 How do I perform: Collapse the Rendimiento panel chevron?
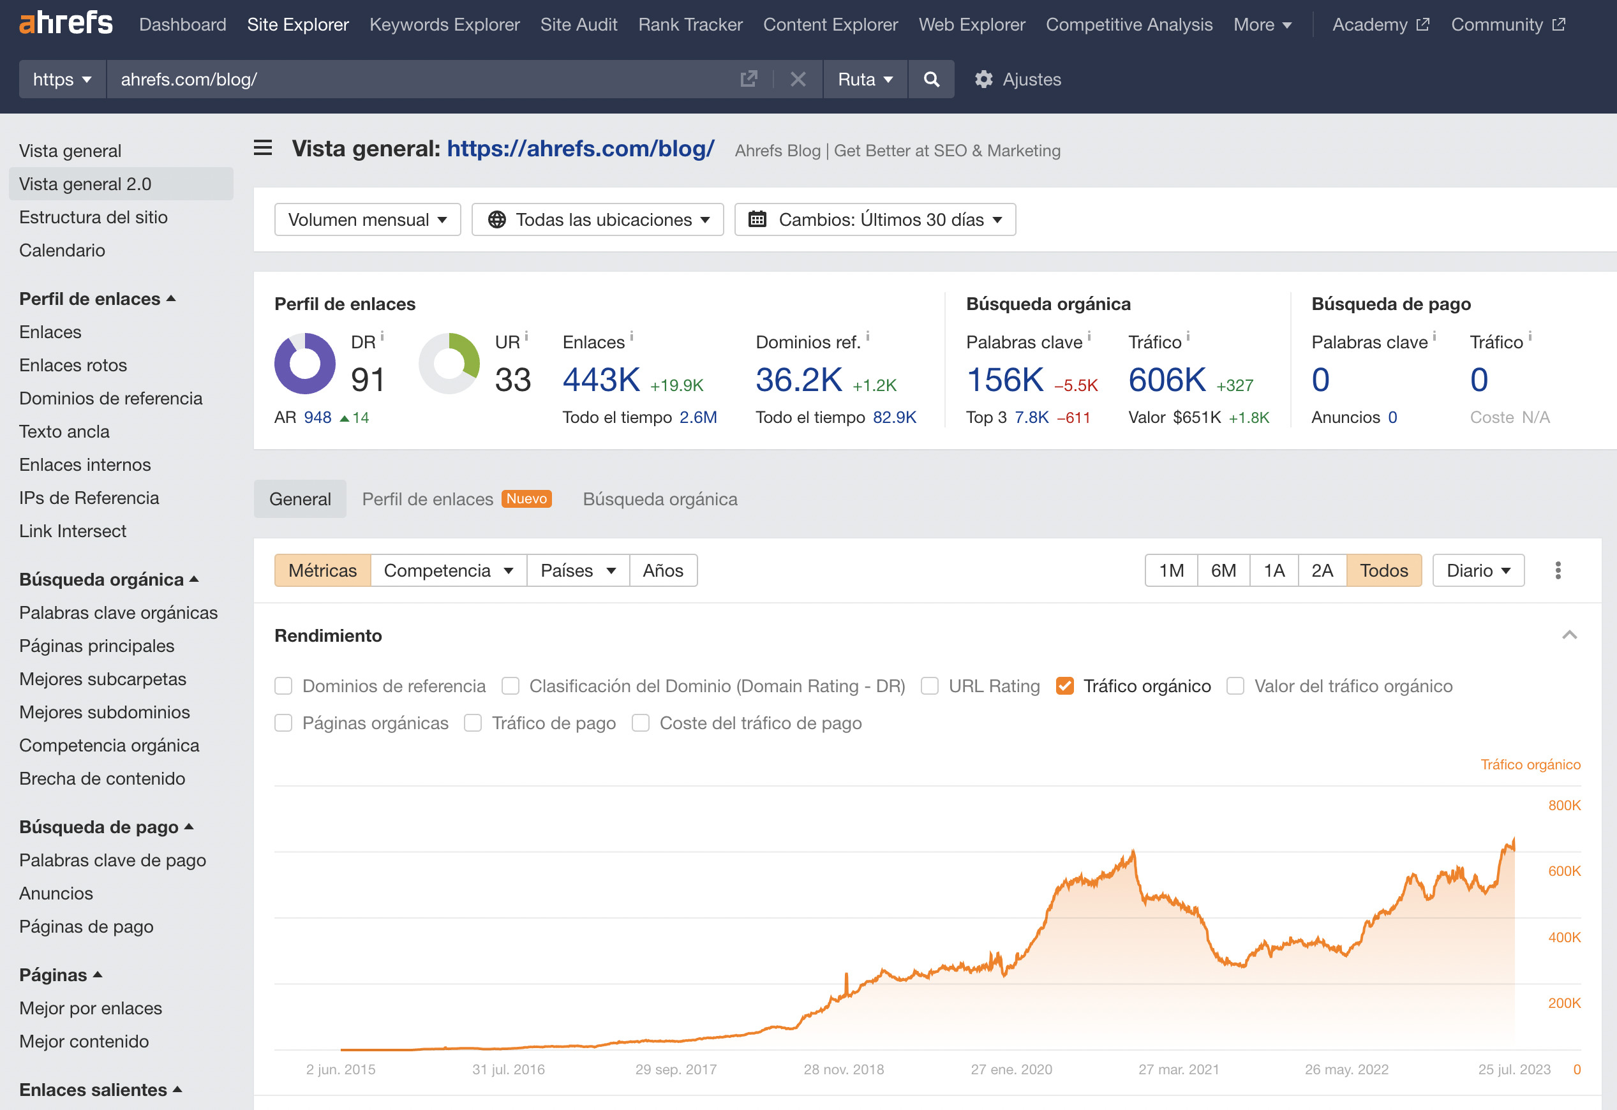coord(1570,635)
